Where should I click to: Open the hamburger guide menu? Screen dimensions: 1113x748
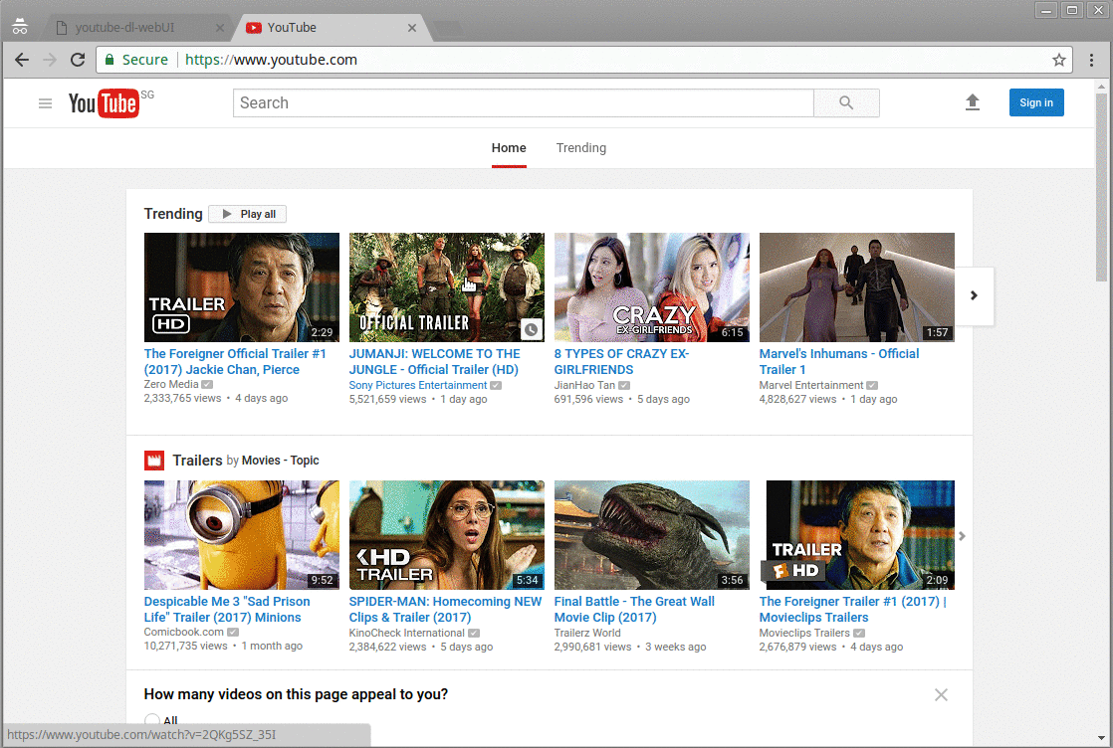tap(45, 103)
